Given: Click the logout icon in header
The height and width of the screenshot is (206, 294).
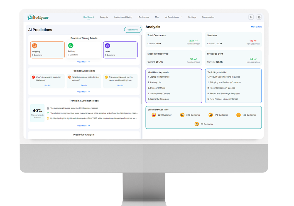Looking at the screenshot, I should click(259, 17).
